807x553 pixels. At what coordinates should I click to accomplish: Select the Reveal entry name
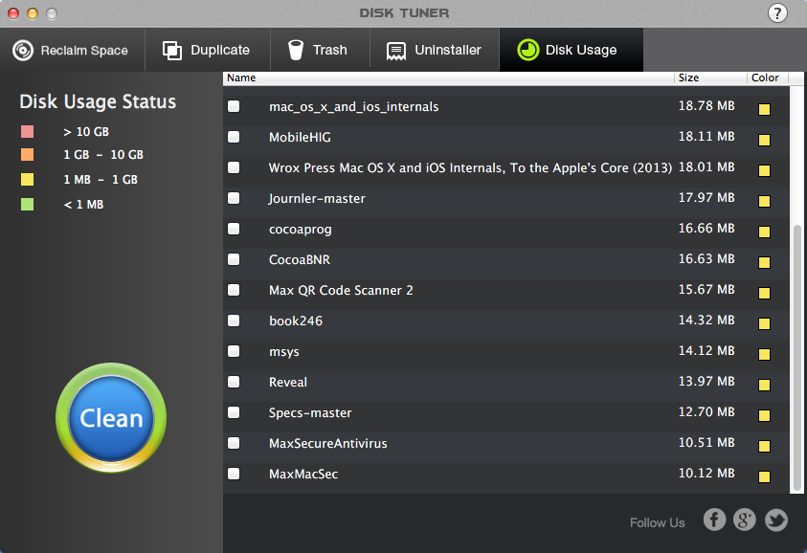click(288, 382)
